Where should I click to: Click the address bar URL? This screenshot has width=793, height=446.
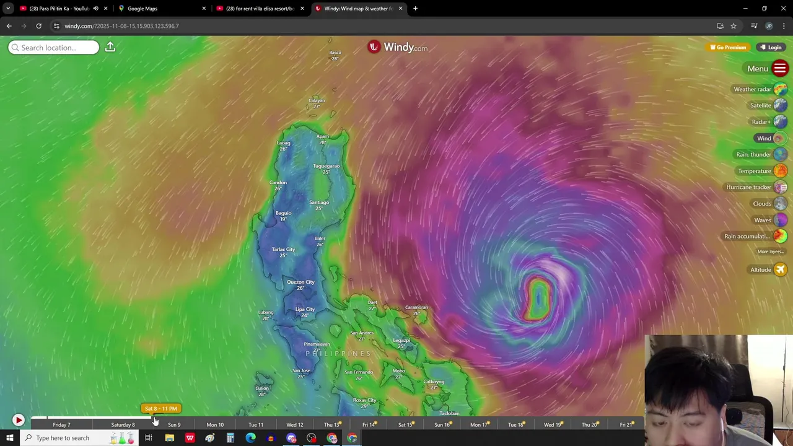click(121, 26)
